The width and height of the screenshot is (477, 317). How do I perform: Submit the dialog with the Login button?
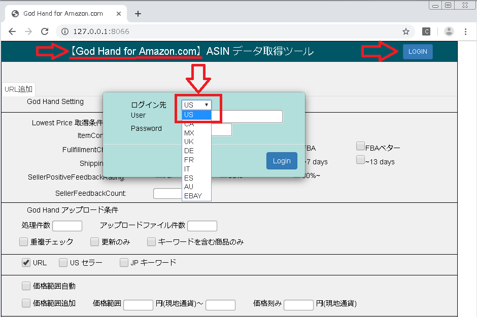[x=282, y=161]
